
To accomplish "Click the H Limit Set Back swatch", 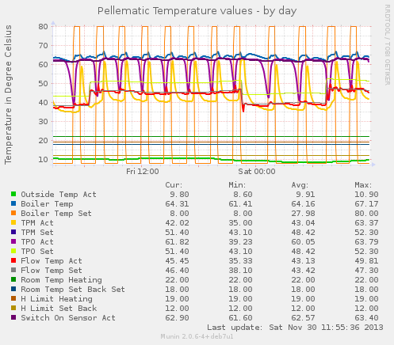I will pyautogui.click(x=13, y=308).
